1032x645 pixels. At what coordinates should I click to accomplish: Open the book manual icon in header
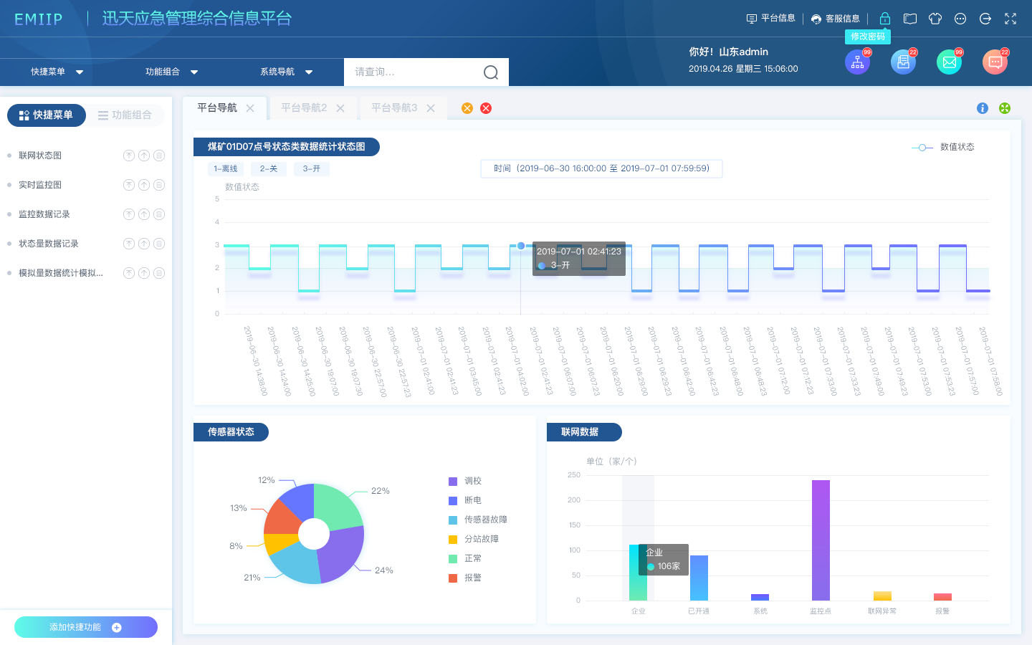point(910,19)
